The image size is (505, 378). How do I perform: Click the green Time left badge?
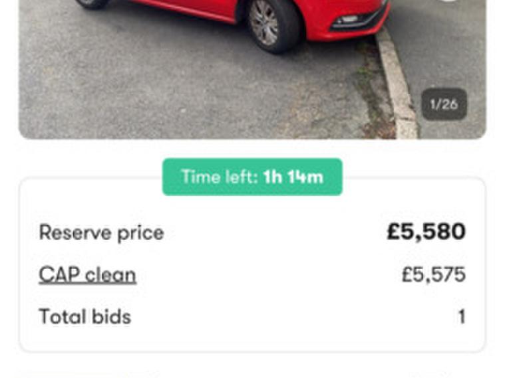click(252, 177)
